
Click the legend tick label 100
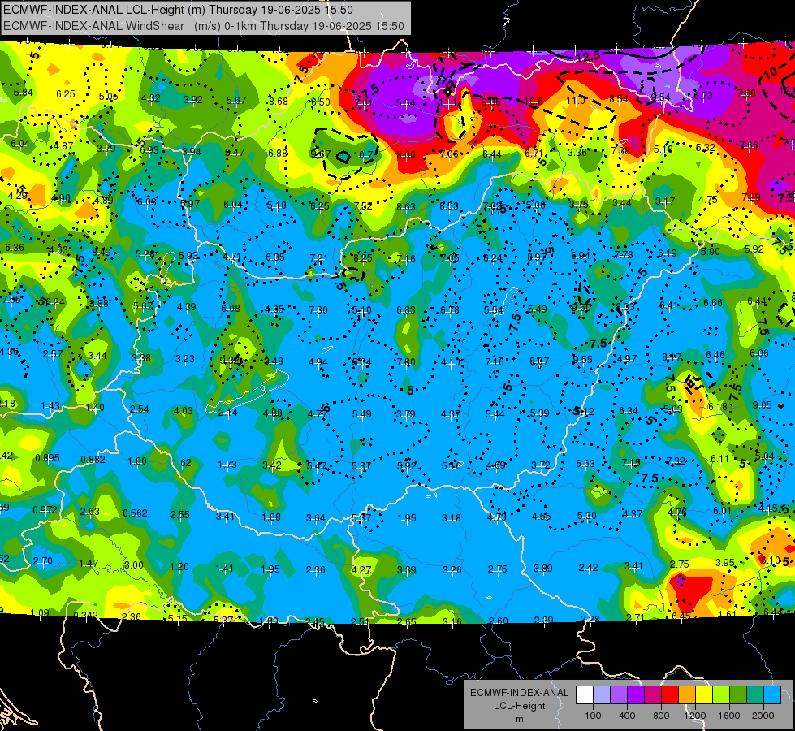pyautogui.click(x=593, y=716)
